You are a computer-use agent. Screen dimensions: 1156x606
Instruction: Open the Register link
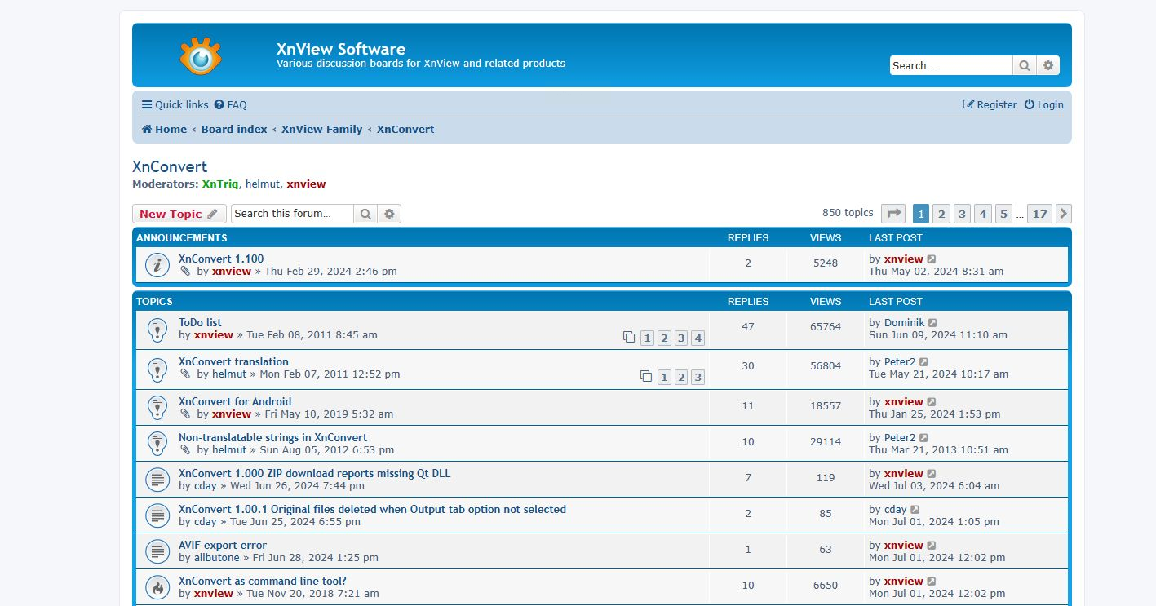tap(990, 104)
